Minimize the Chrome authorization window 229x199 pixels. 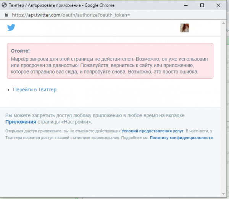(x=186, y=5)
